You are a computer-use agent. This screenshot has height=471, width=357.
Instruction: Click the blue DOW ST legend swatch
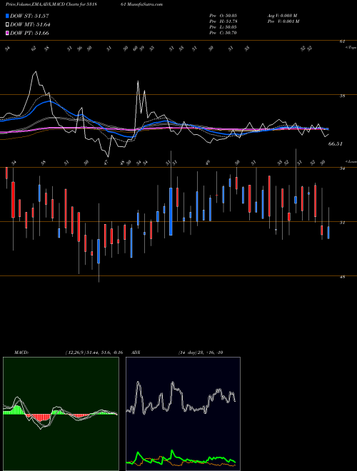click(x=7, y=16)
